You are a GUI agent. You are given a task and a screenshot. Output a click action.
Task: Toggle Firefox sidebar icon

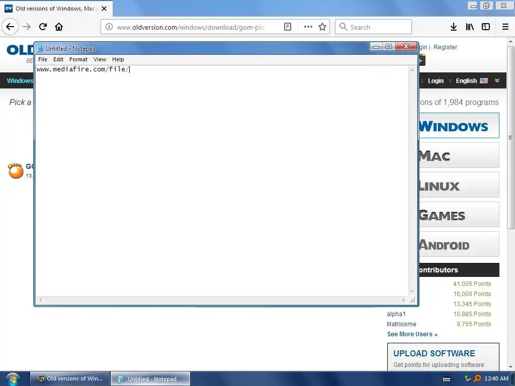[486, 27]
